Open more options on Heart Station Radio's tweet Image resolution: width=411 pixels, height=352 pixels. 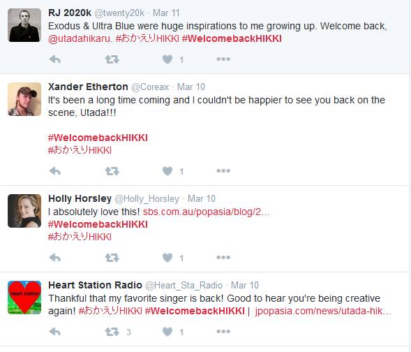click(x=223, y=332)
